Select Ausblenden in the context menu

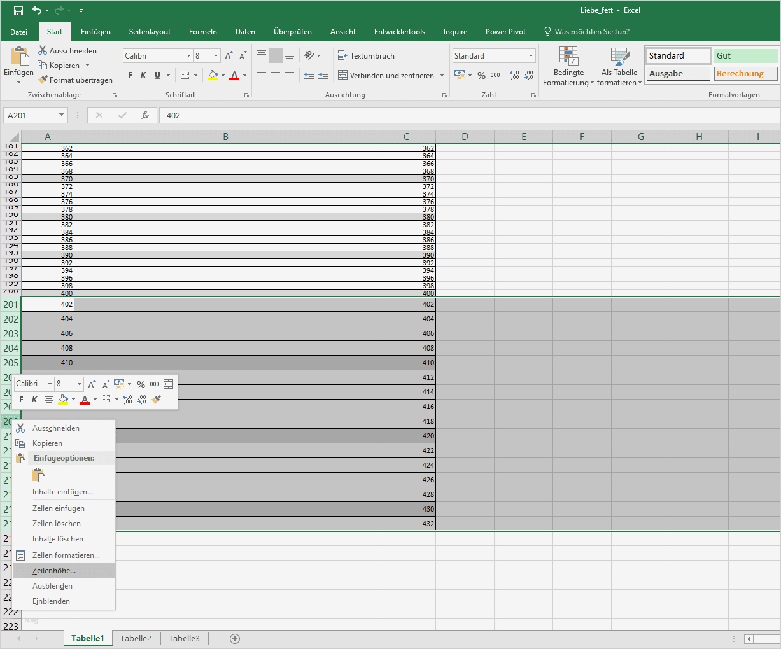pos(64,586)
